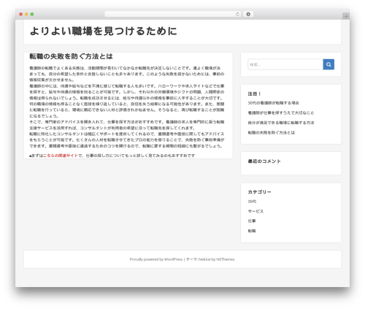Open sidebar link 転職の失敗を防ぐ方法とは

pyautogui.click(x=272, y=132)
